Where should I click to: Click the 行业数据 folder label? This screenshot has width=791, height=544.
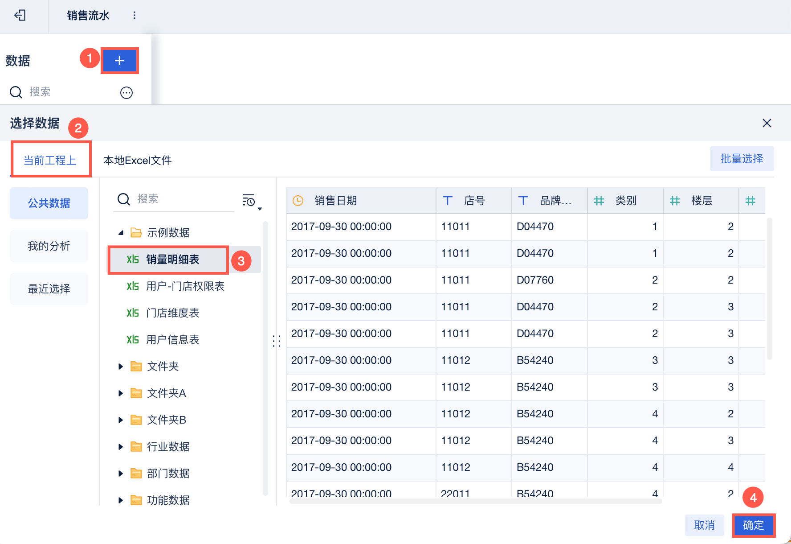(x=168, y=447)
